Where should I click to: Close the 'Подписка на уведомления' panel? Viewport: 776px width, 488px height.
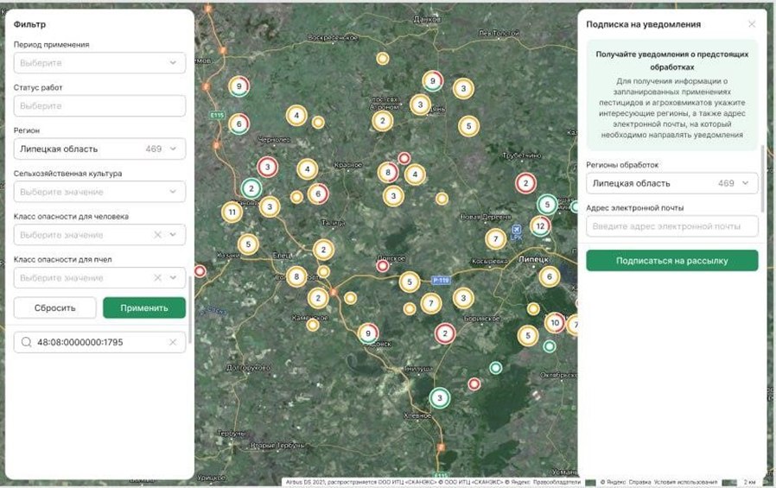751,24
